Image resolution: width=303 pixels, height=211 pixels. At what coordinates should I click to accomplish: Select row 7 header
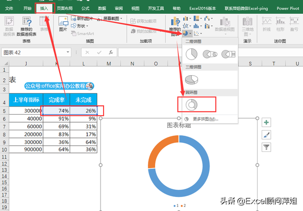[x=4, y=127]
